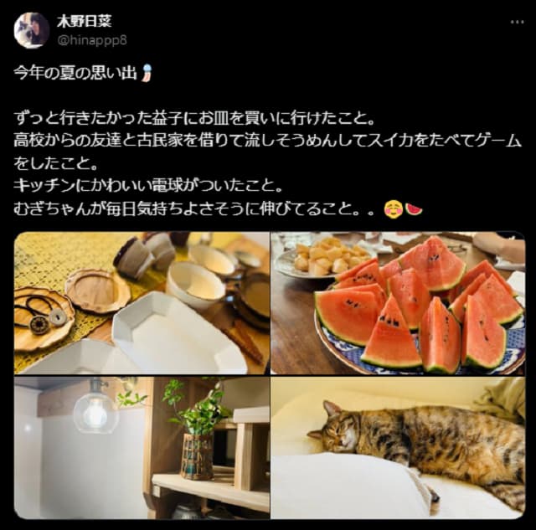Open the three-dot more options menu
This screenshot has height=530, width=536.
click(x=517, y=23)
